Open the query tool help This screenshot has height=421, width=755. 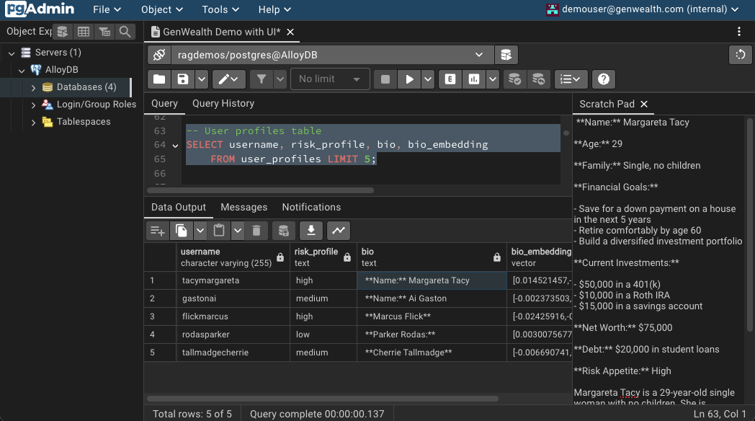pyautogui.click(x=603, y=79)
